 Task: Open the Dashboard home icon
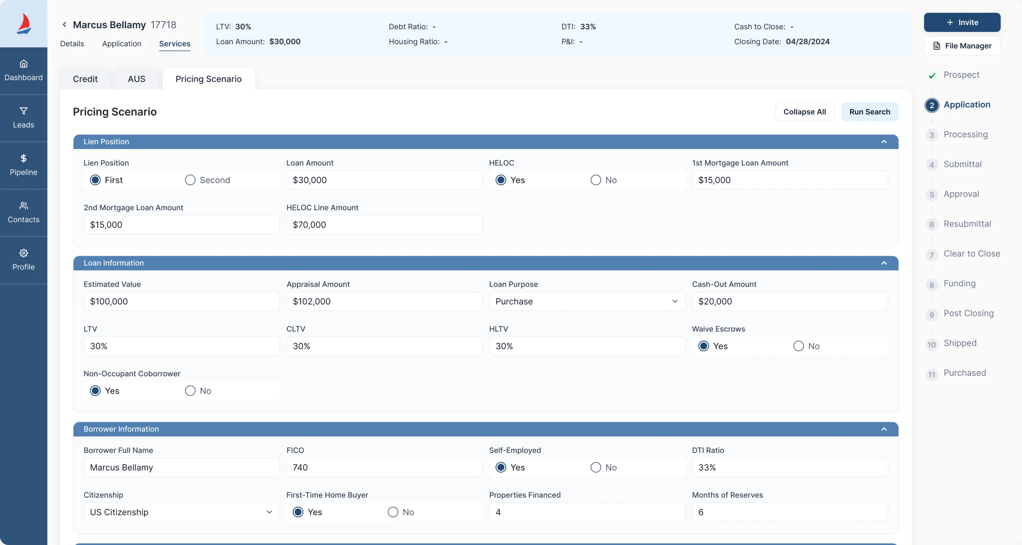[x=23, y=64]
